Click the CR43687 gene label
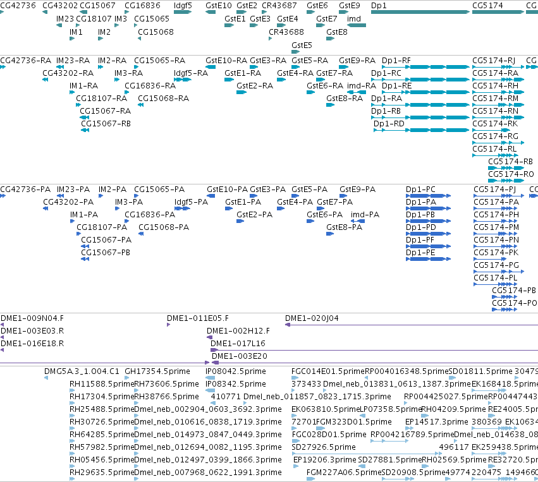538x482 pixels. pos(279,6)
